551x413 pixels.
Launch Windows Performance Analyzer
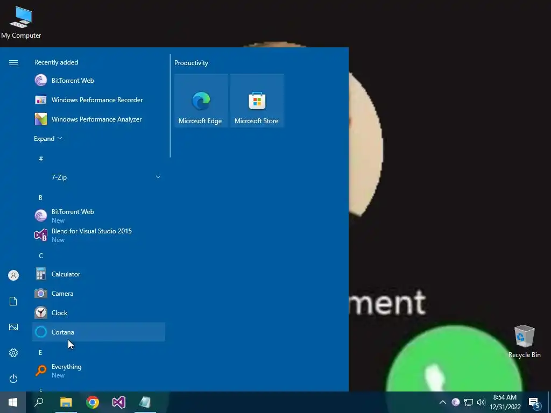click(98, 119)
